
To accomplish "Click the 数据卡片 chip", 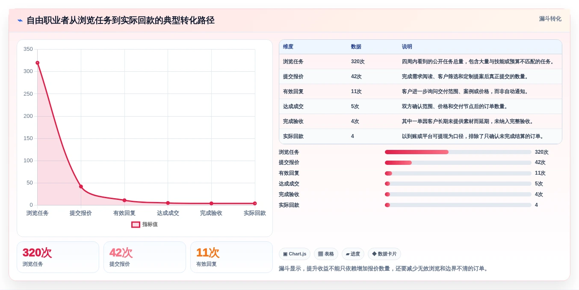I will click(384, 254).
